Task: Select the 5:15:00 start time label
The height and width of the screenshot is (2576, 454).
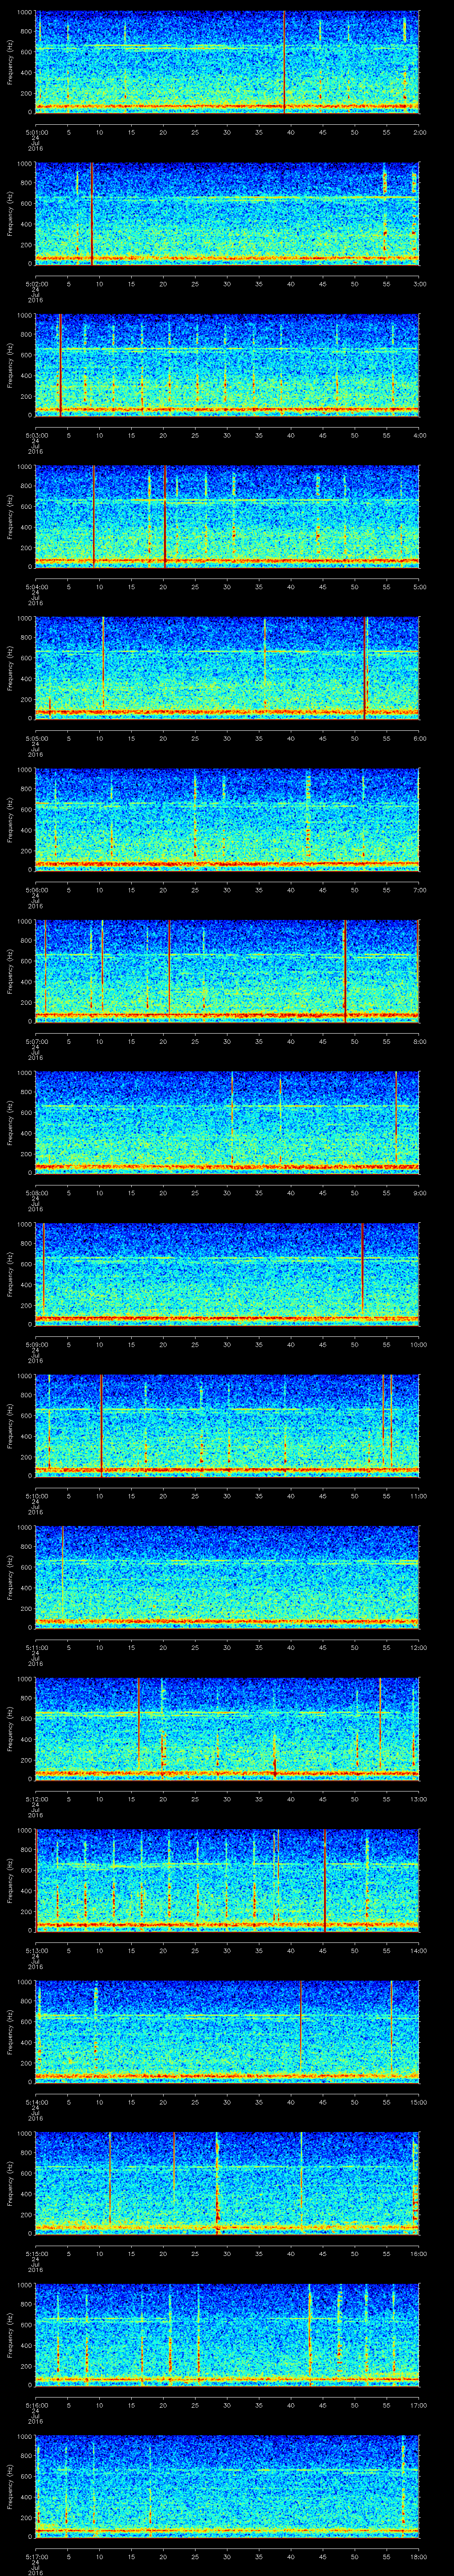Action: 36,2253
